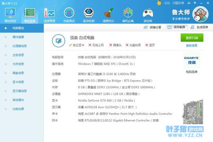Click Nvidia GeForce GTX 660 value
Screen dimensions: 213x142
point(106,101)
